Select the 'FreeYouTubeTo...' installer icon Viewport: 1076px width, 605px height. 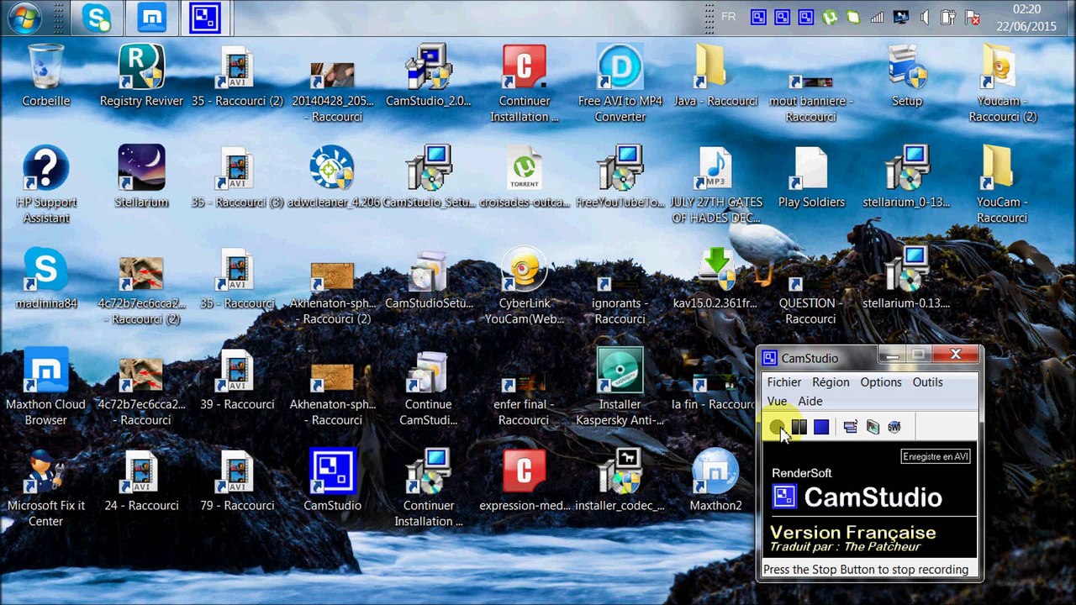[x=620, y=177]
